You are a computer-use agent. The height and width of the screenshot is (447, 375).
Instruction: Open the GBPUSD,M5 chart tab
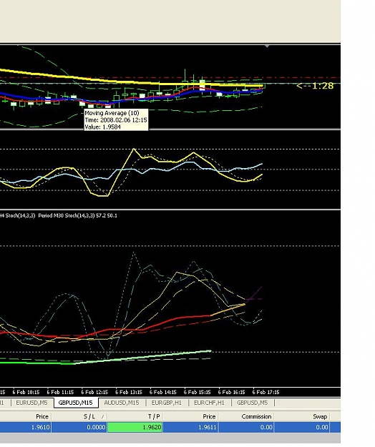pos(253,403)
